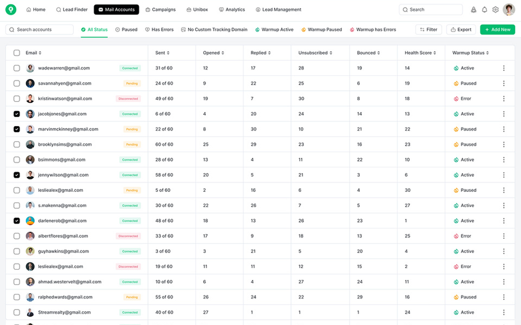Switch to the Warmup Paused tab
Viewport: 521px width, 325px height.
pyautogui.click(x=322, y=30)
